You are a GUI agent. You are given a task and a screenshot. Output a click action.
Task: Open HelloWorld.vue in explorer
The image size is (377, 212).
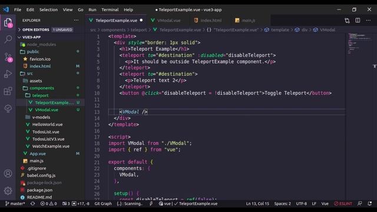(x=51, y=124)
